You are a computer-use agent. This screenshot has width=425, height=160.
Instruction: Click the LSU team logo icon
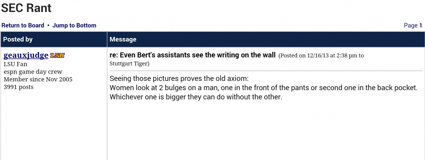(57, 55)
